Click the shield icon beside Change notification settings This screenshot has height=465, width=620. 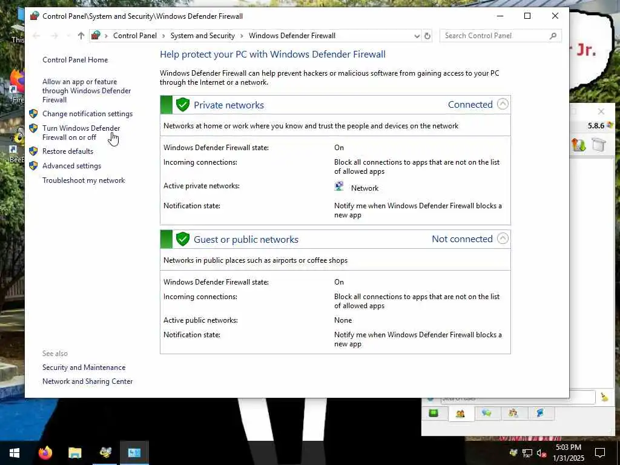point(34,114)
